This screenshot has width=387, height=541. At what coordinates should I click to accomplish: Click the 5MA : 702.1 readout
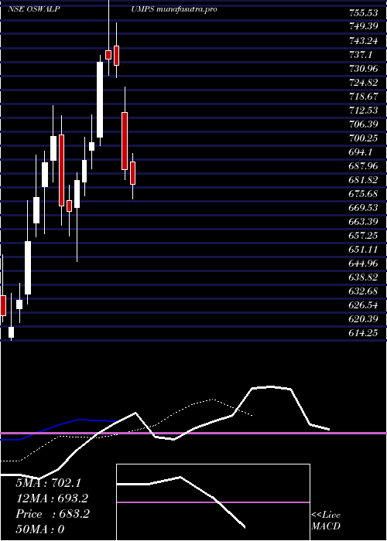[x=48, y=483]
